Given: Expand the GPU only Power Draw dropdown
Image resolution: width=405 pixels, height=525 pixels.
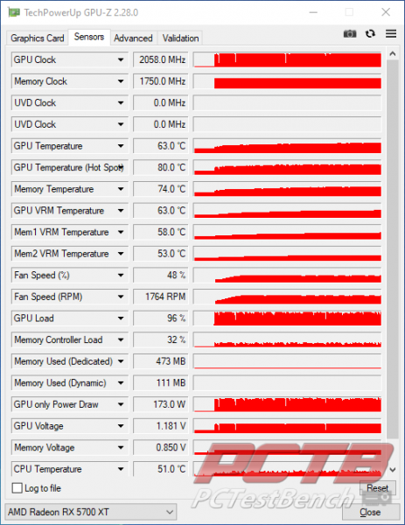Looking at the screenshot, I should coord(121,404).
